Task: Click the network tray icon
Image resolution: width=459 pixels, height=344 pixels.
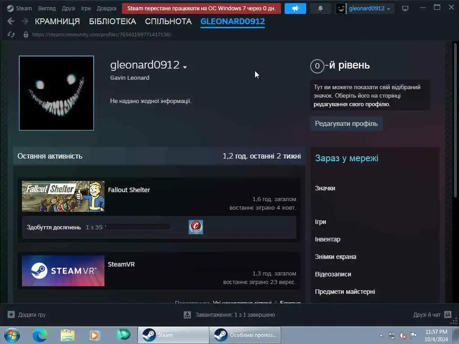Action: [392, 336]
